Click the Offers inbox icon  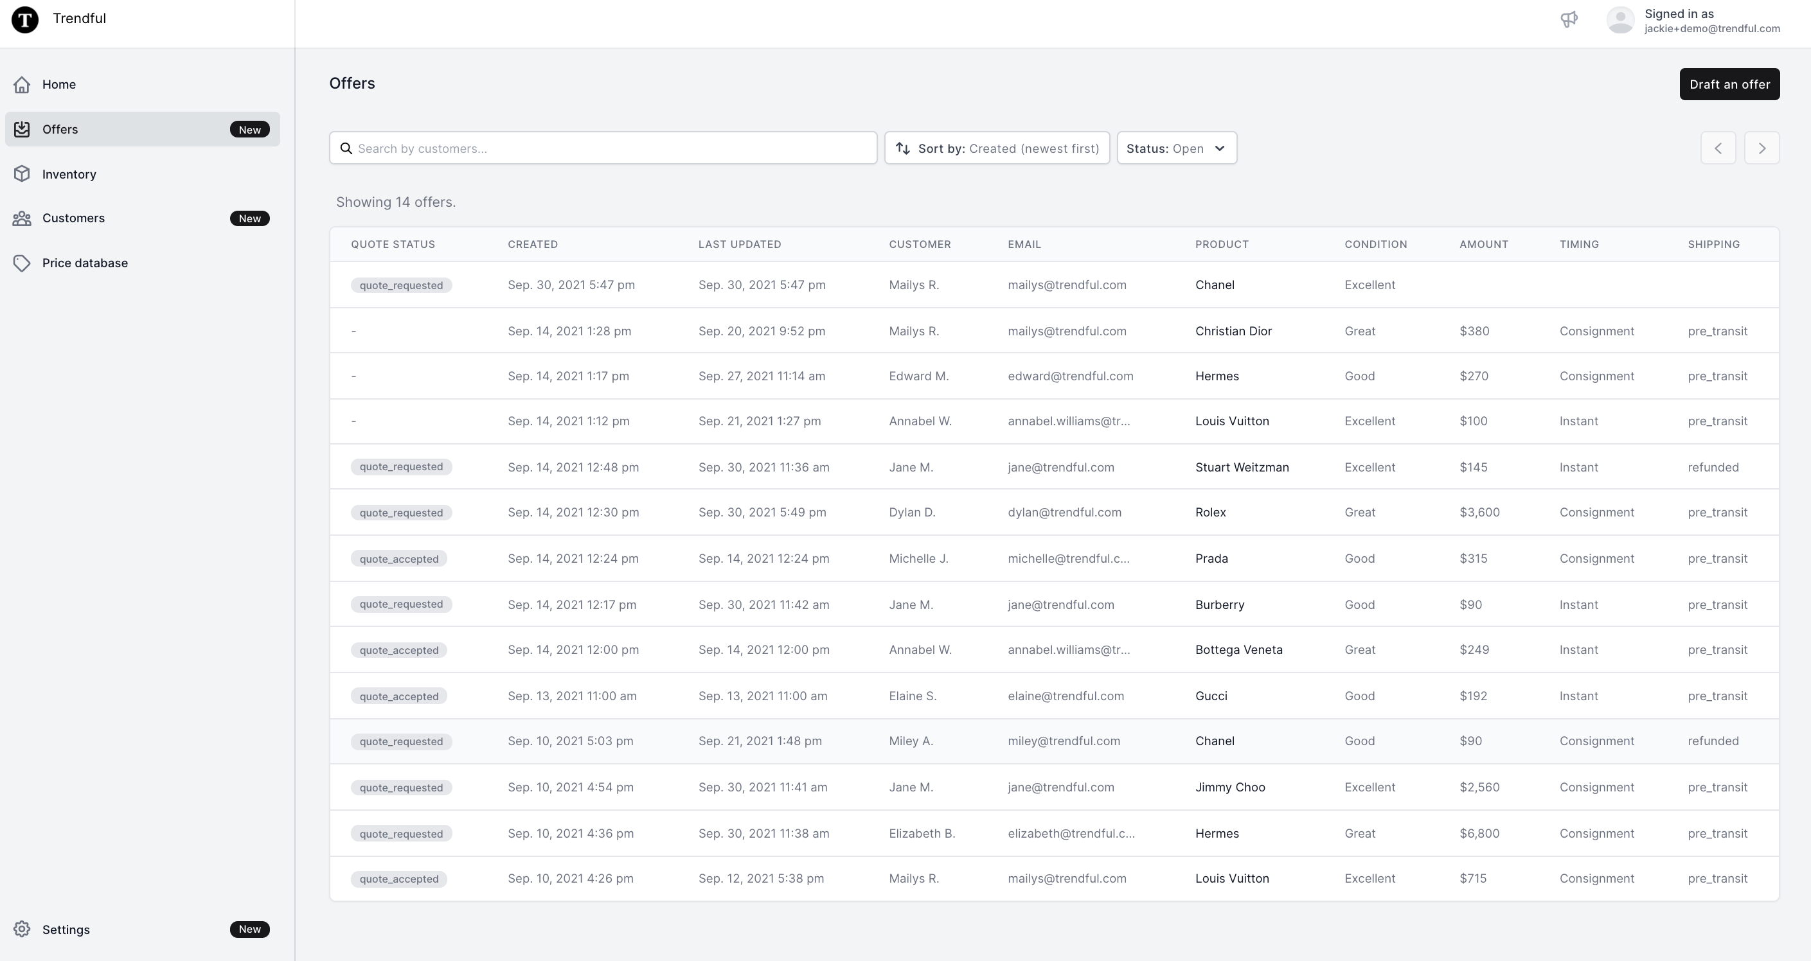click(22, 129)
